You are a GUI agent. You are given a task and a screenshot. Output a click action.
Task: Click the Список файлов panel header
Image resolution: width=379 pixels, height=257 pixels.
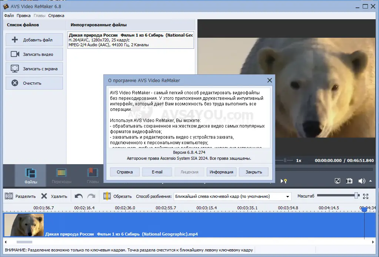[23, 25]
